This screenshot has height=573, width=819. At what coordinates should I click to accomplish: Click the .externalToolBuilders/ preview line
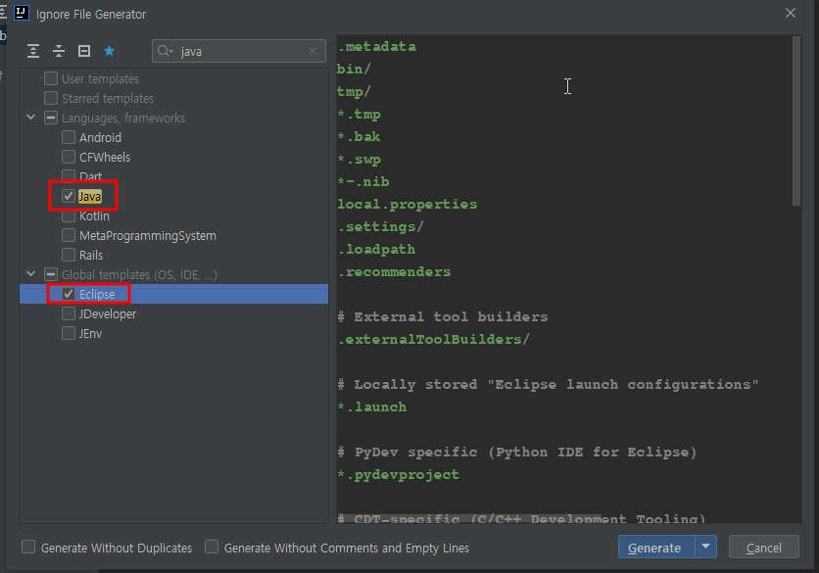click(x=433, y=340)
